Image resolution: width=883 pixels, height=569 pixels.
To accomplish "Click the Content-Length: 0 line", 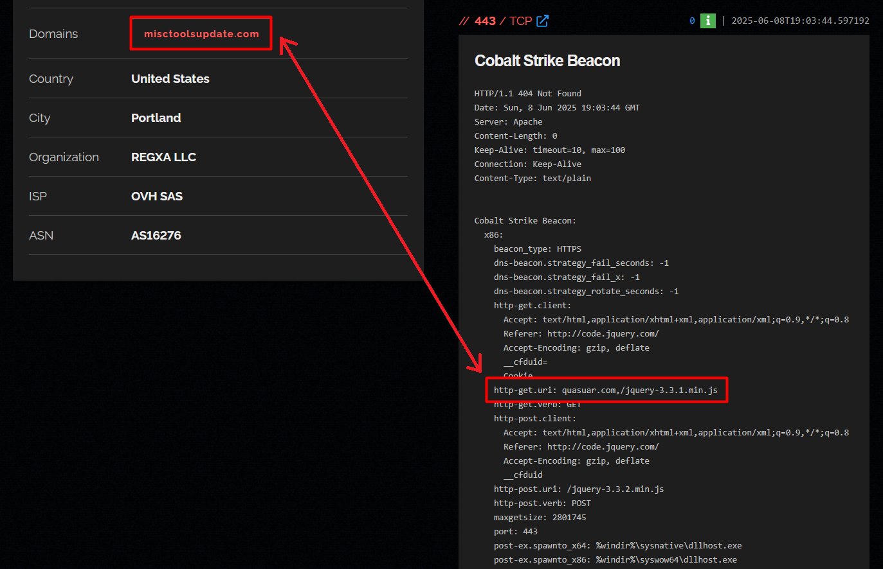I will (516, 136).
